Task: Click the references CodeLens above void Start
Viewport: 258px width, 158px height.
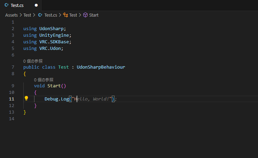Action: [x=44, y=80]
